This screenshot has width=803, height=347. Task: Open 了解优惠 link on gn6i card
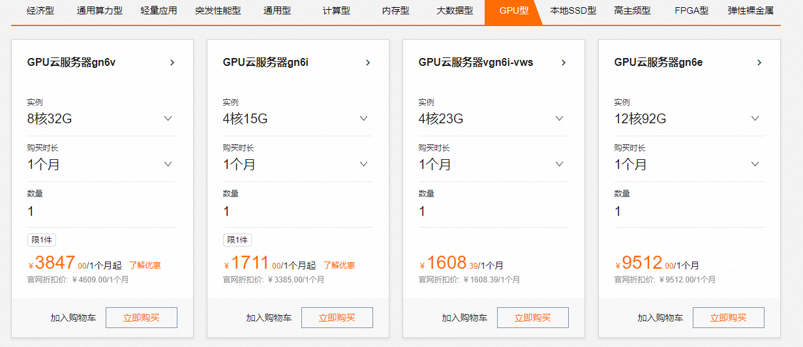coord(339,265)
